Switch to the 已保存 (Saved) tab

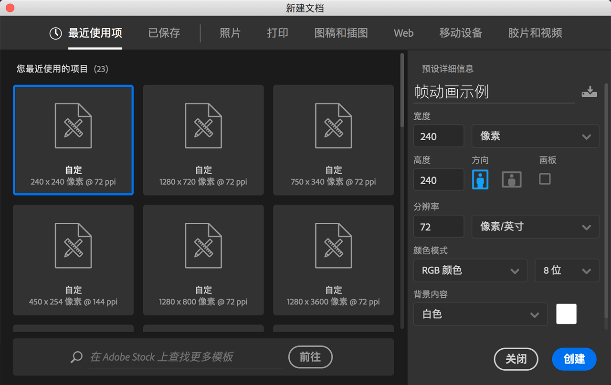(164, 33)
